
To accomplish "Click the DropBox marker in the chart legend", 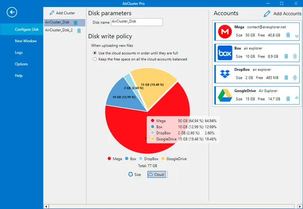I will tap(141, 159).
